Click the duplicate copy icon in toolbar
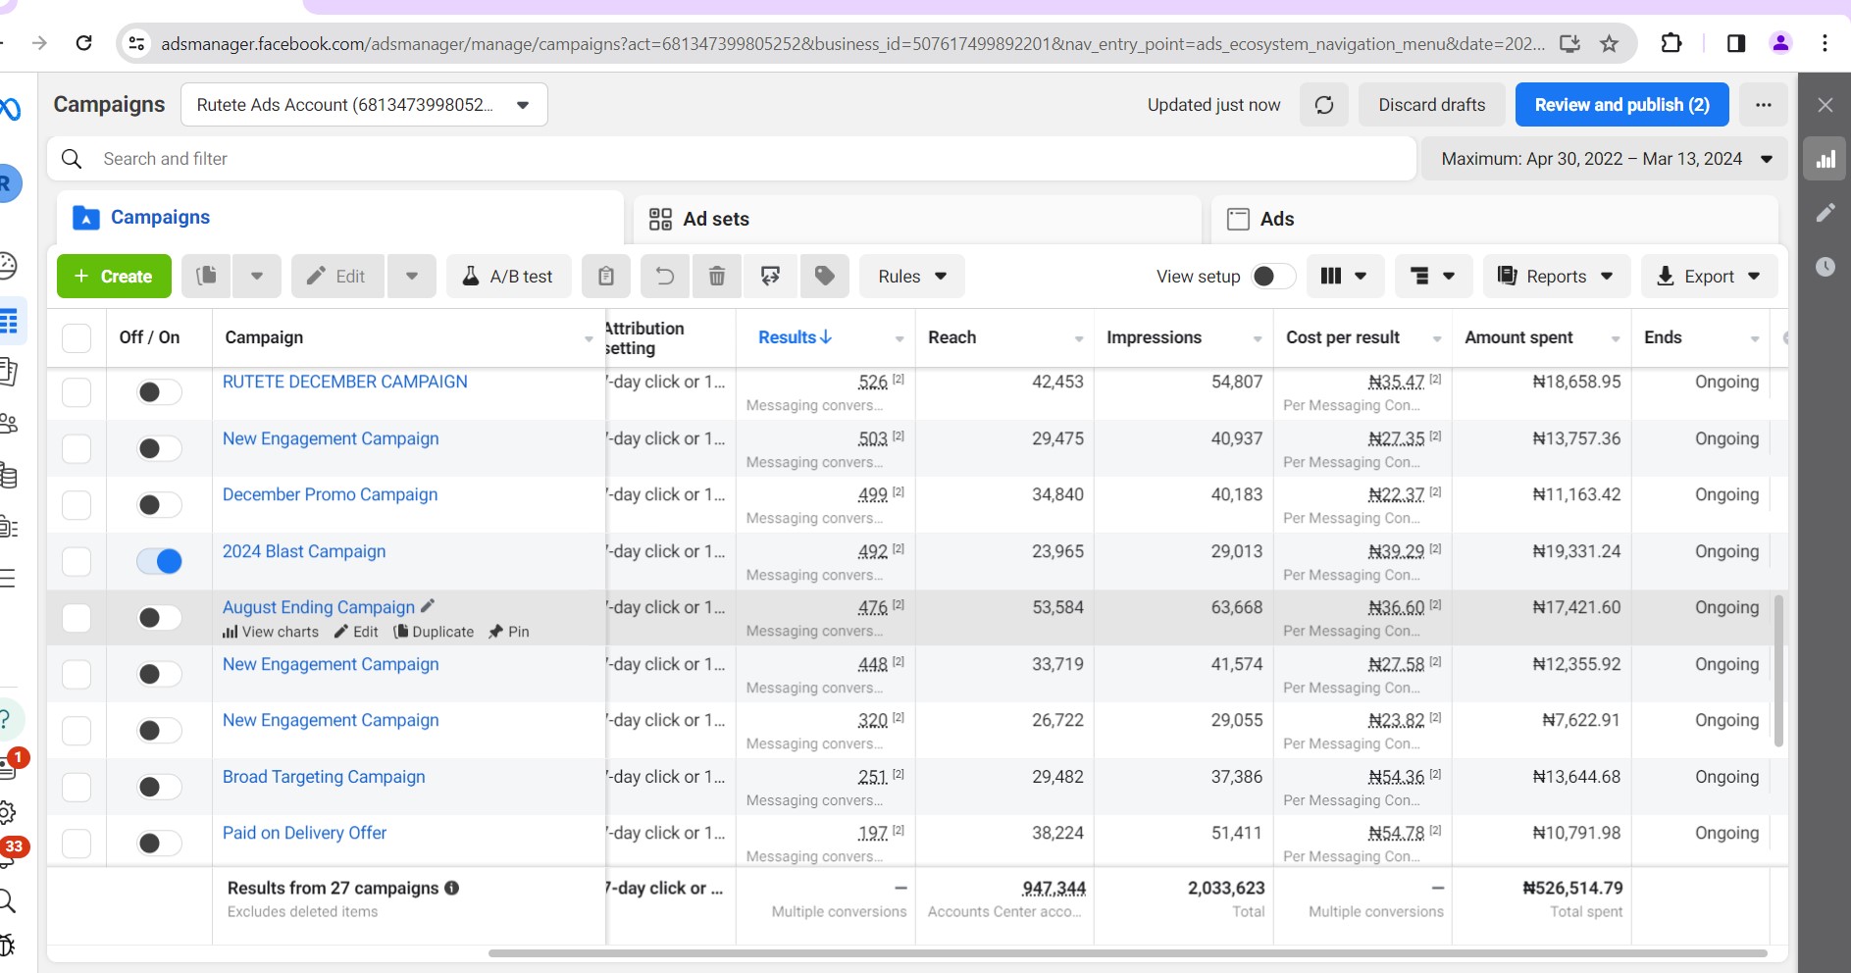Screen dimensions: 1851x973 pyautogui.click(x=206, y=277)
